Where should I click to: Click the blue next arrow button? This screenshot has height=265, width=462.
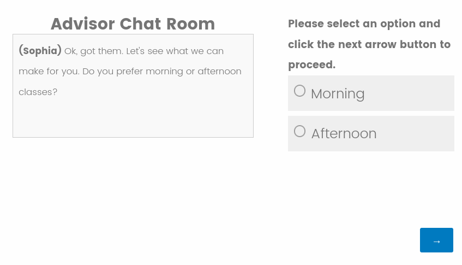coord(436,240)
